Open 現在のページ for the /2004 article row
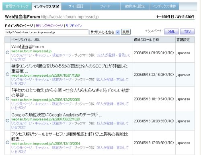The height and width of the screenshot is (155, 201). coord(62,148)
